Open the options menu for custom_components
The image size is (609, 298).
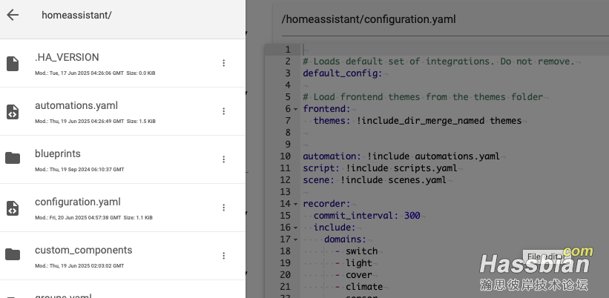point(224,256)
